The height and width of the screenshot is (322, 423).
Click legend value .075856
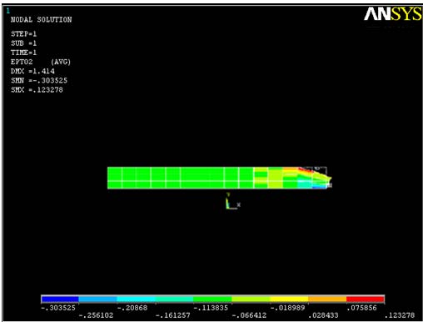(x=361, y=308)
